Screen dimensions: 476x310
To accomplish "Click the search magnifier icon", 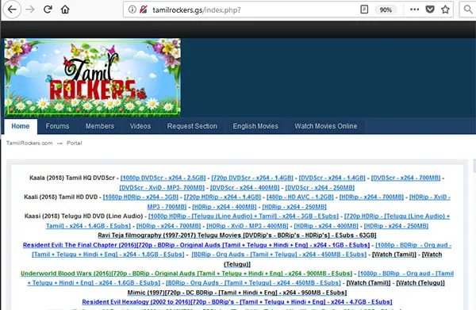I will (x=468, y=10).
